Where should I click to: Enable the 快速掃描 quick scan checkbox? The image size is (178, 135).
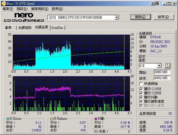141,84
